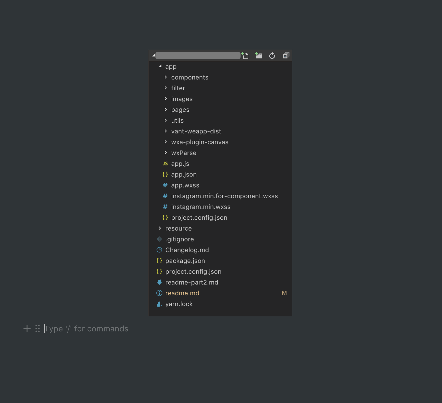Screen dimensions: 442x403
Task: Collapse the project root arrow in header
Action: click(153, 55)
